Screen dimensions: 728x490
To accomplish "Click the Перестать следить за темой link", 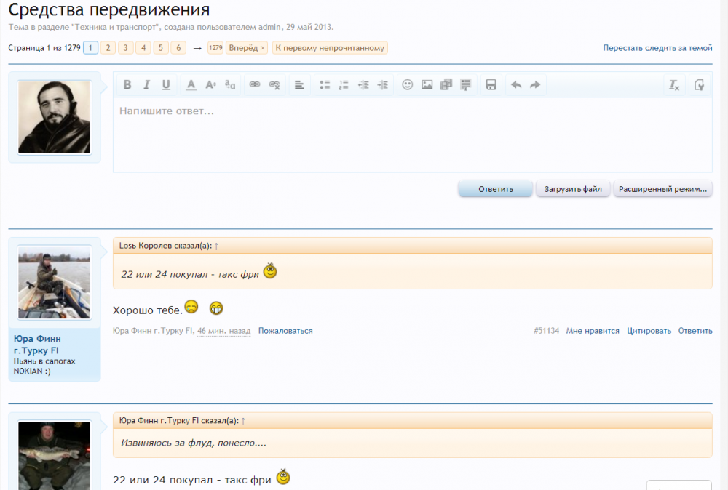I will pyautogui.click(x=657, y=48).
